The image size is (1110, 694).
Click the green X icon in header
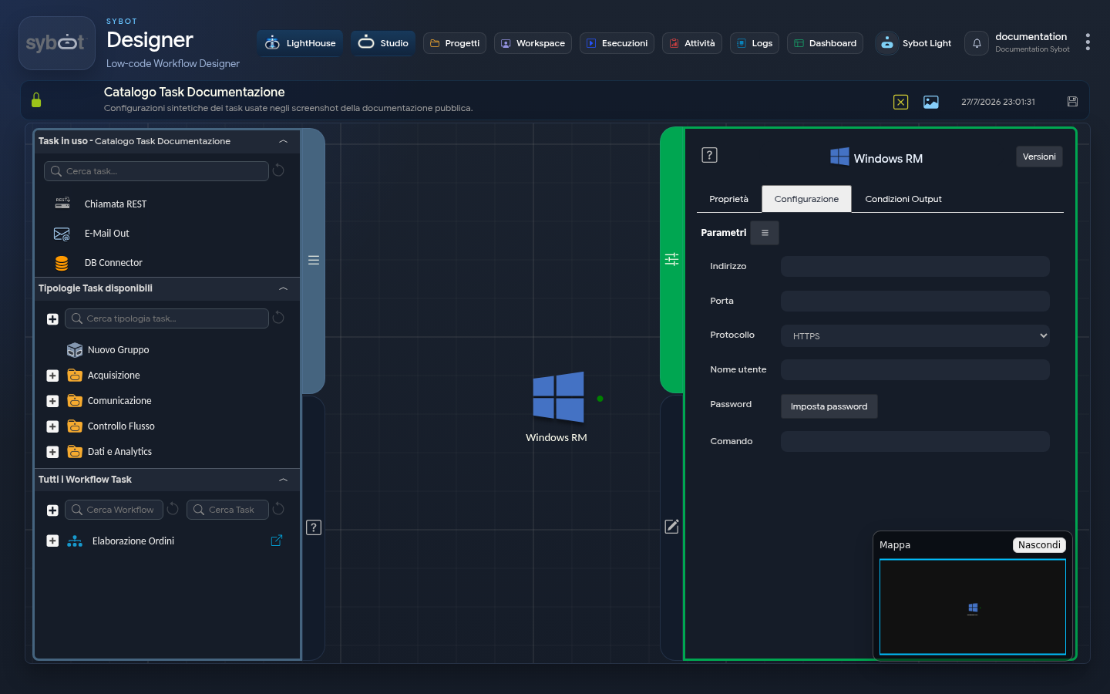(900, 102)
